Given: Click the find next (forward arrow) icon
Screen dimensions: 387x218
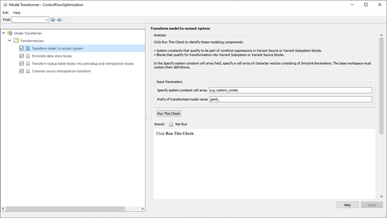Looking at the screenshot, I should pyautogui.click(x=60, y=20).
